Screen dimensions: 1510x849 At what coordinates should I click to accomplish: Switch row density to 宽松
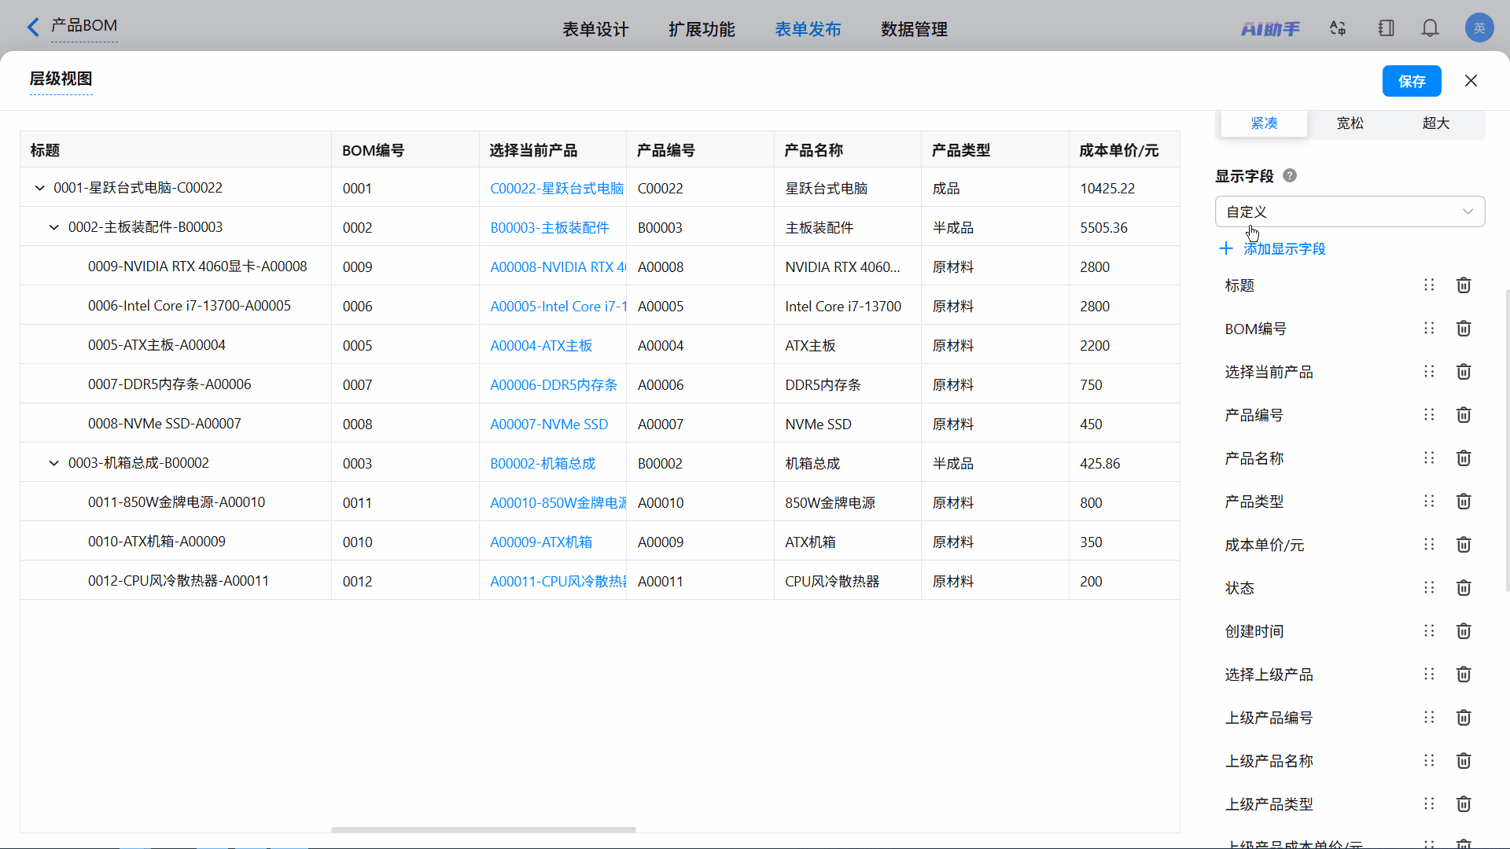coord(1350,123)
